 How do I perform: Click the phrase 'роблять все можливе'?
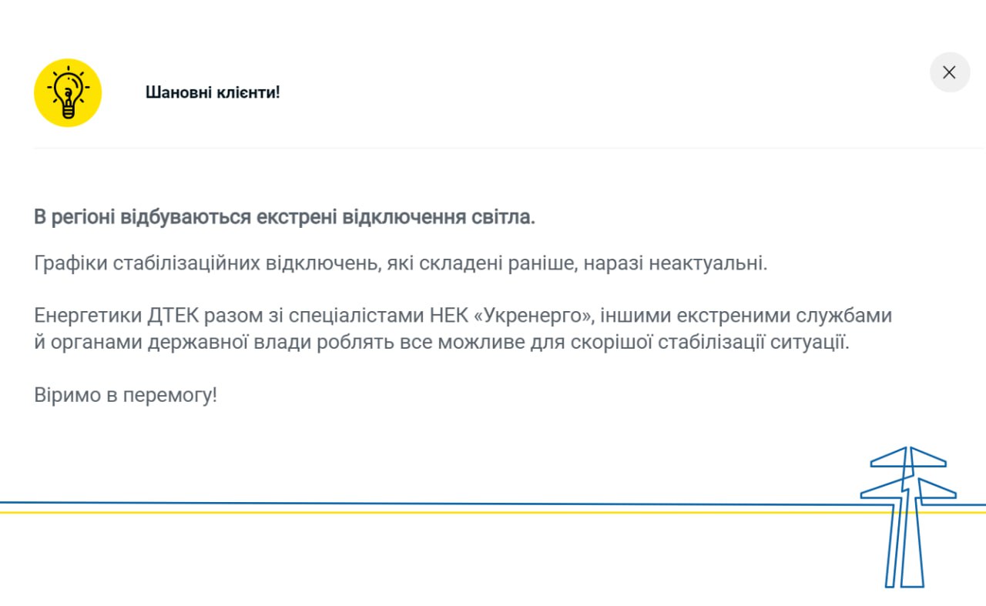[x=407, y=342]
